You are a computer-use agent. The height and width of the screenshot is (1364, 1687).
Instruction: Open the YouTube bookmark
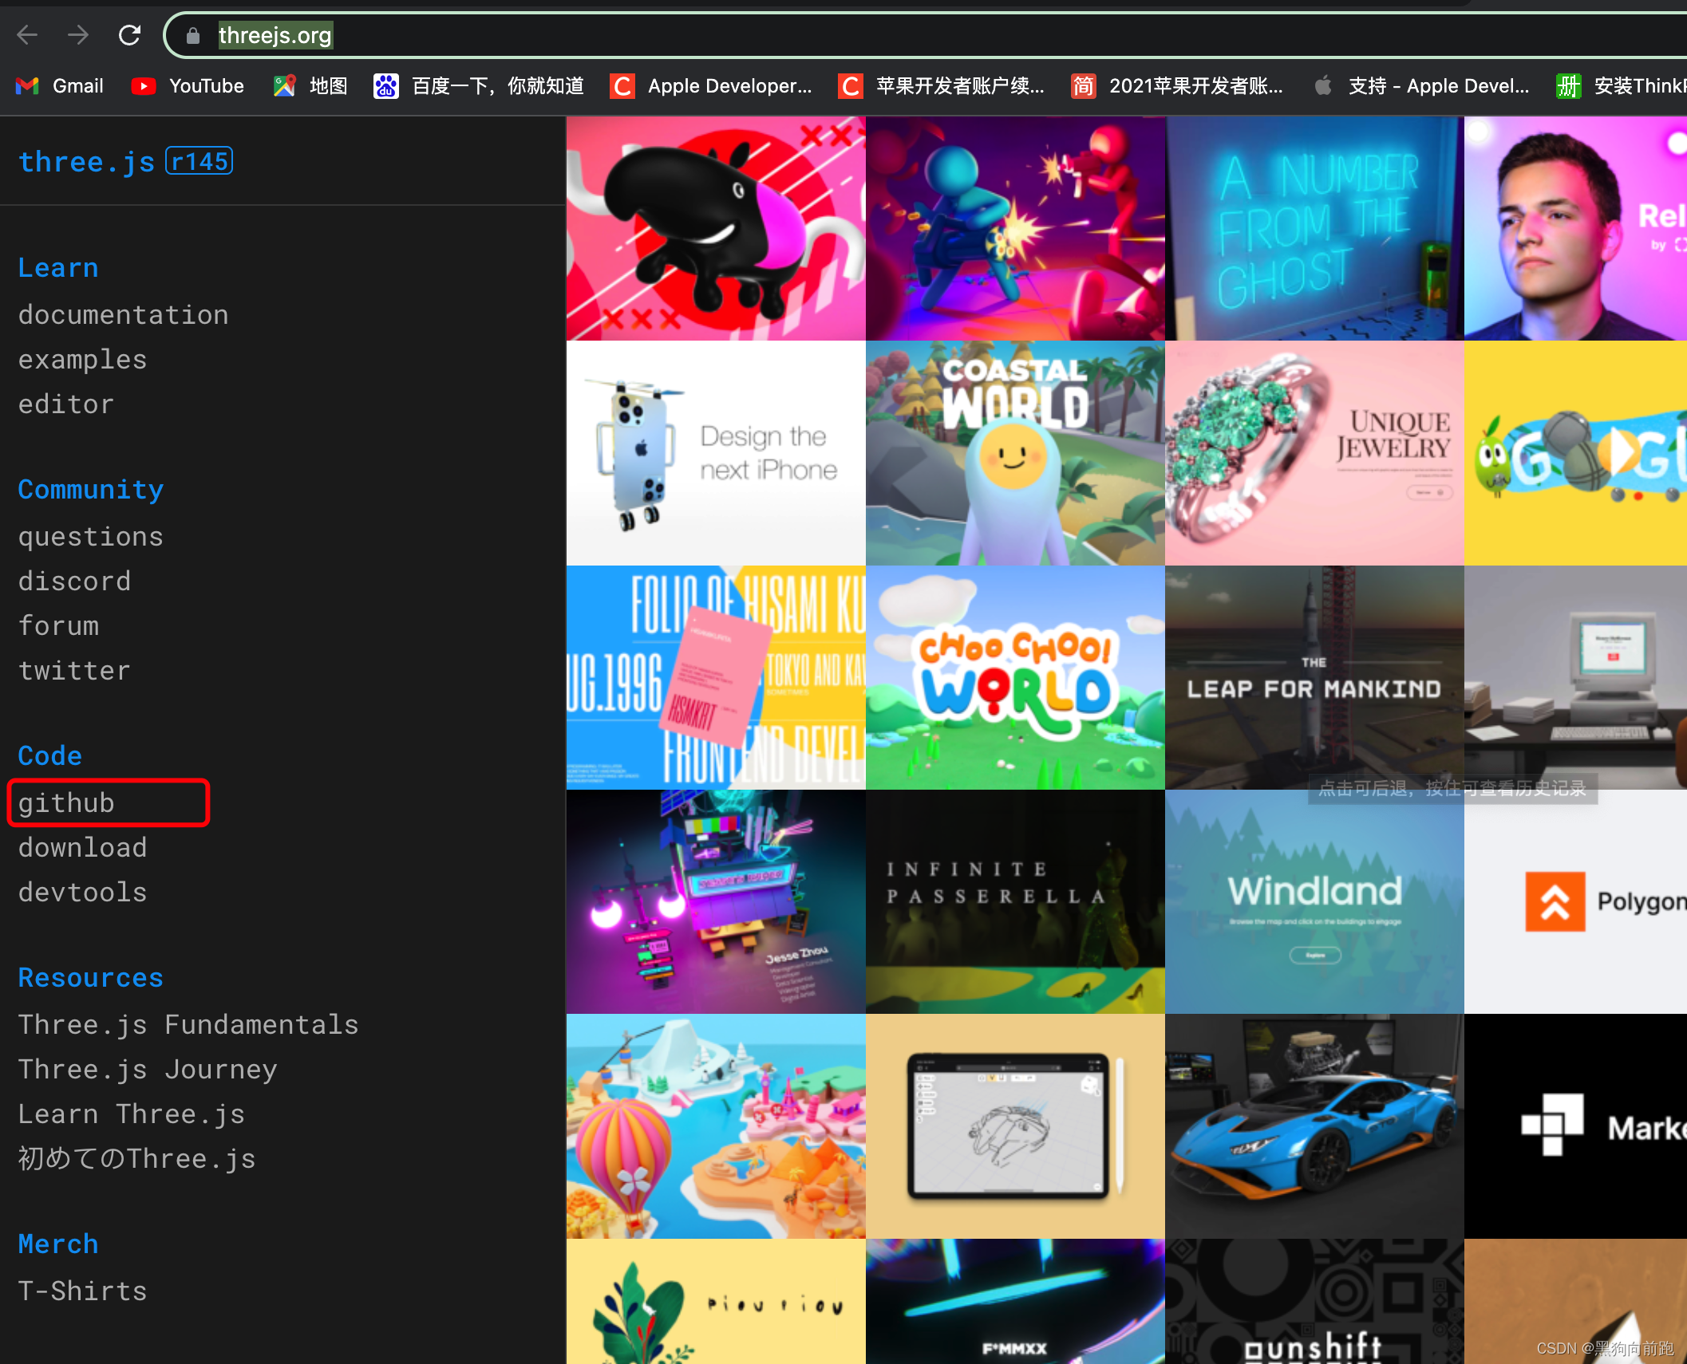tap(188, 86)
